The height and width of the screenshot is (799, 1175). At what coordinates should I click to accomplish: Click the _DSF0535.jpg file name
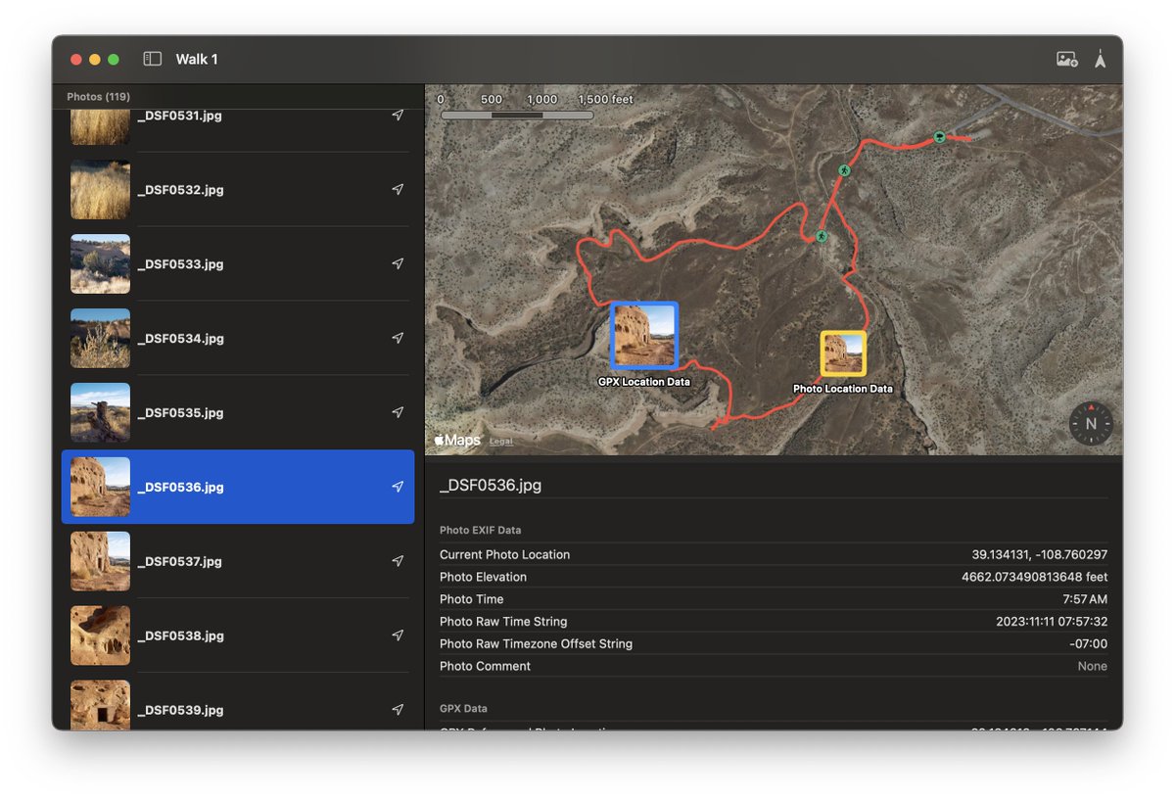(x=180, y=413)
